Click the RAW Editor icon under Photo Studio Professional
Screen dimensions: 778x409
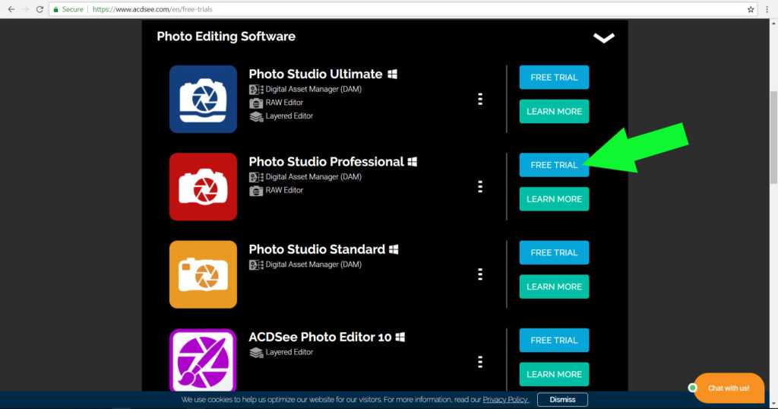pos(256,191)
